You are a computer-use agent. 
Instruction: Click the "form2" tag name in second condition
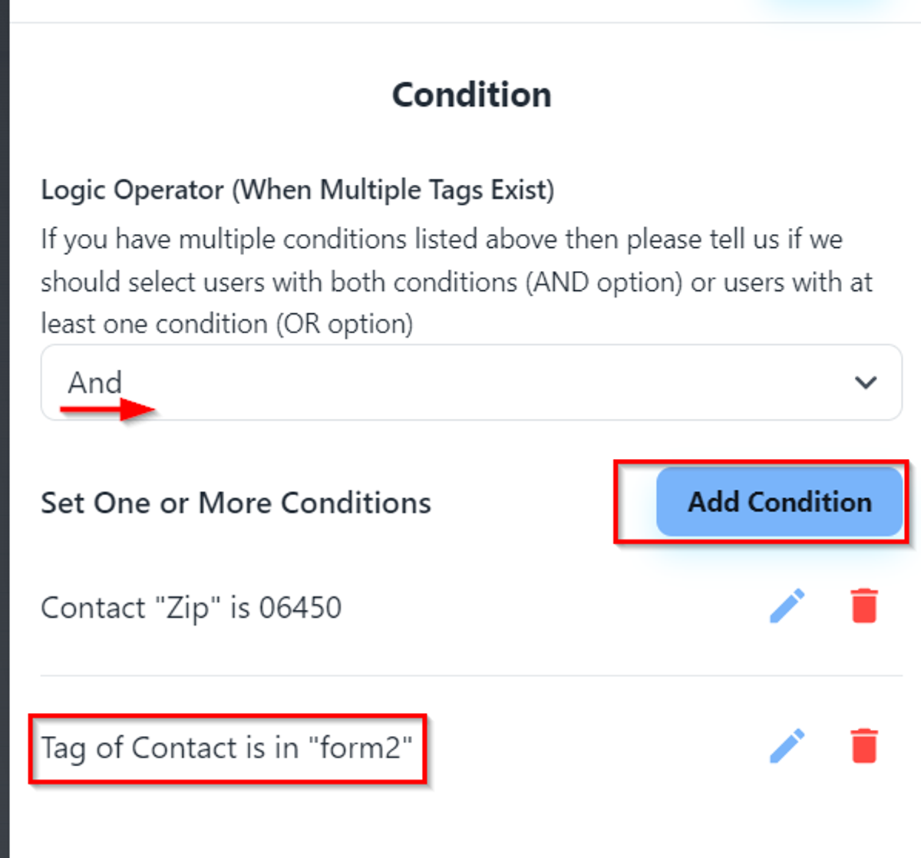pos(360,747)
